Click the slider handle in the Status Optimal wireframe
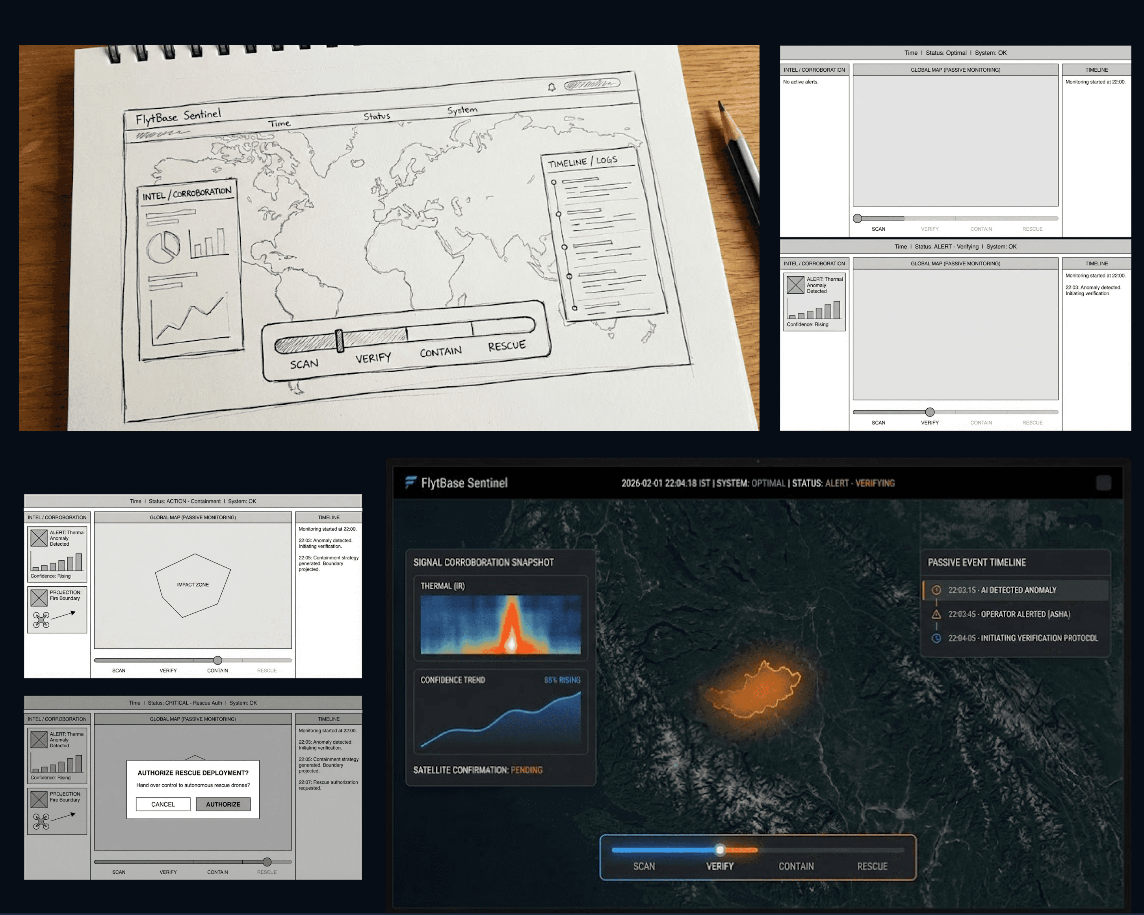Viewport: 1144px width, 915px height. tap(858, 219)
